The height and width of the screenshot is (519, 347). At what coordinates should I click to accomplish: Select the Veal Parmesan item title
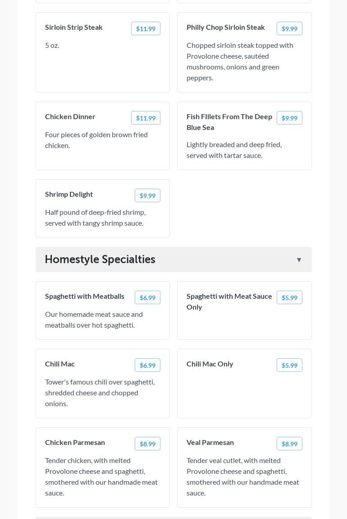click(210, 443)
